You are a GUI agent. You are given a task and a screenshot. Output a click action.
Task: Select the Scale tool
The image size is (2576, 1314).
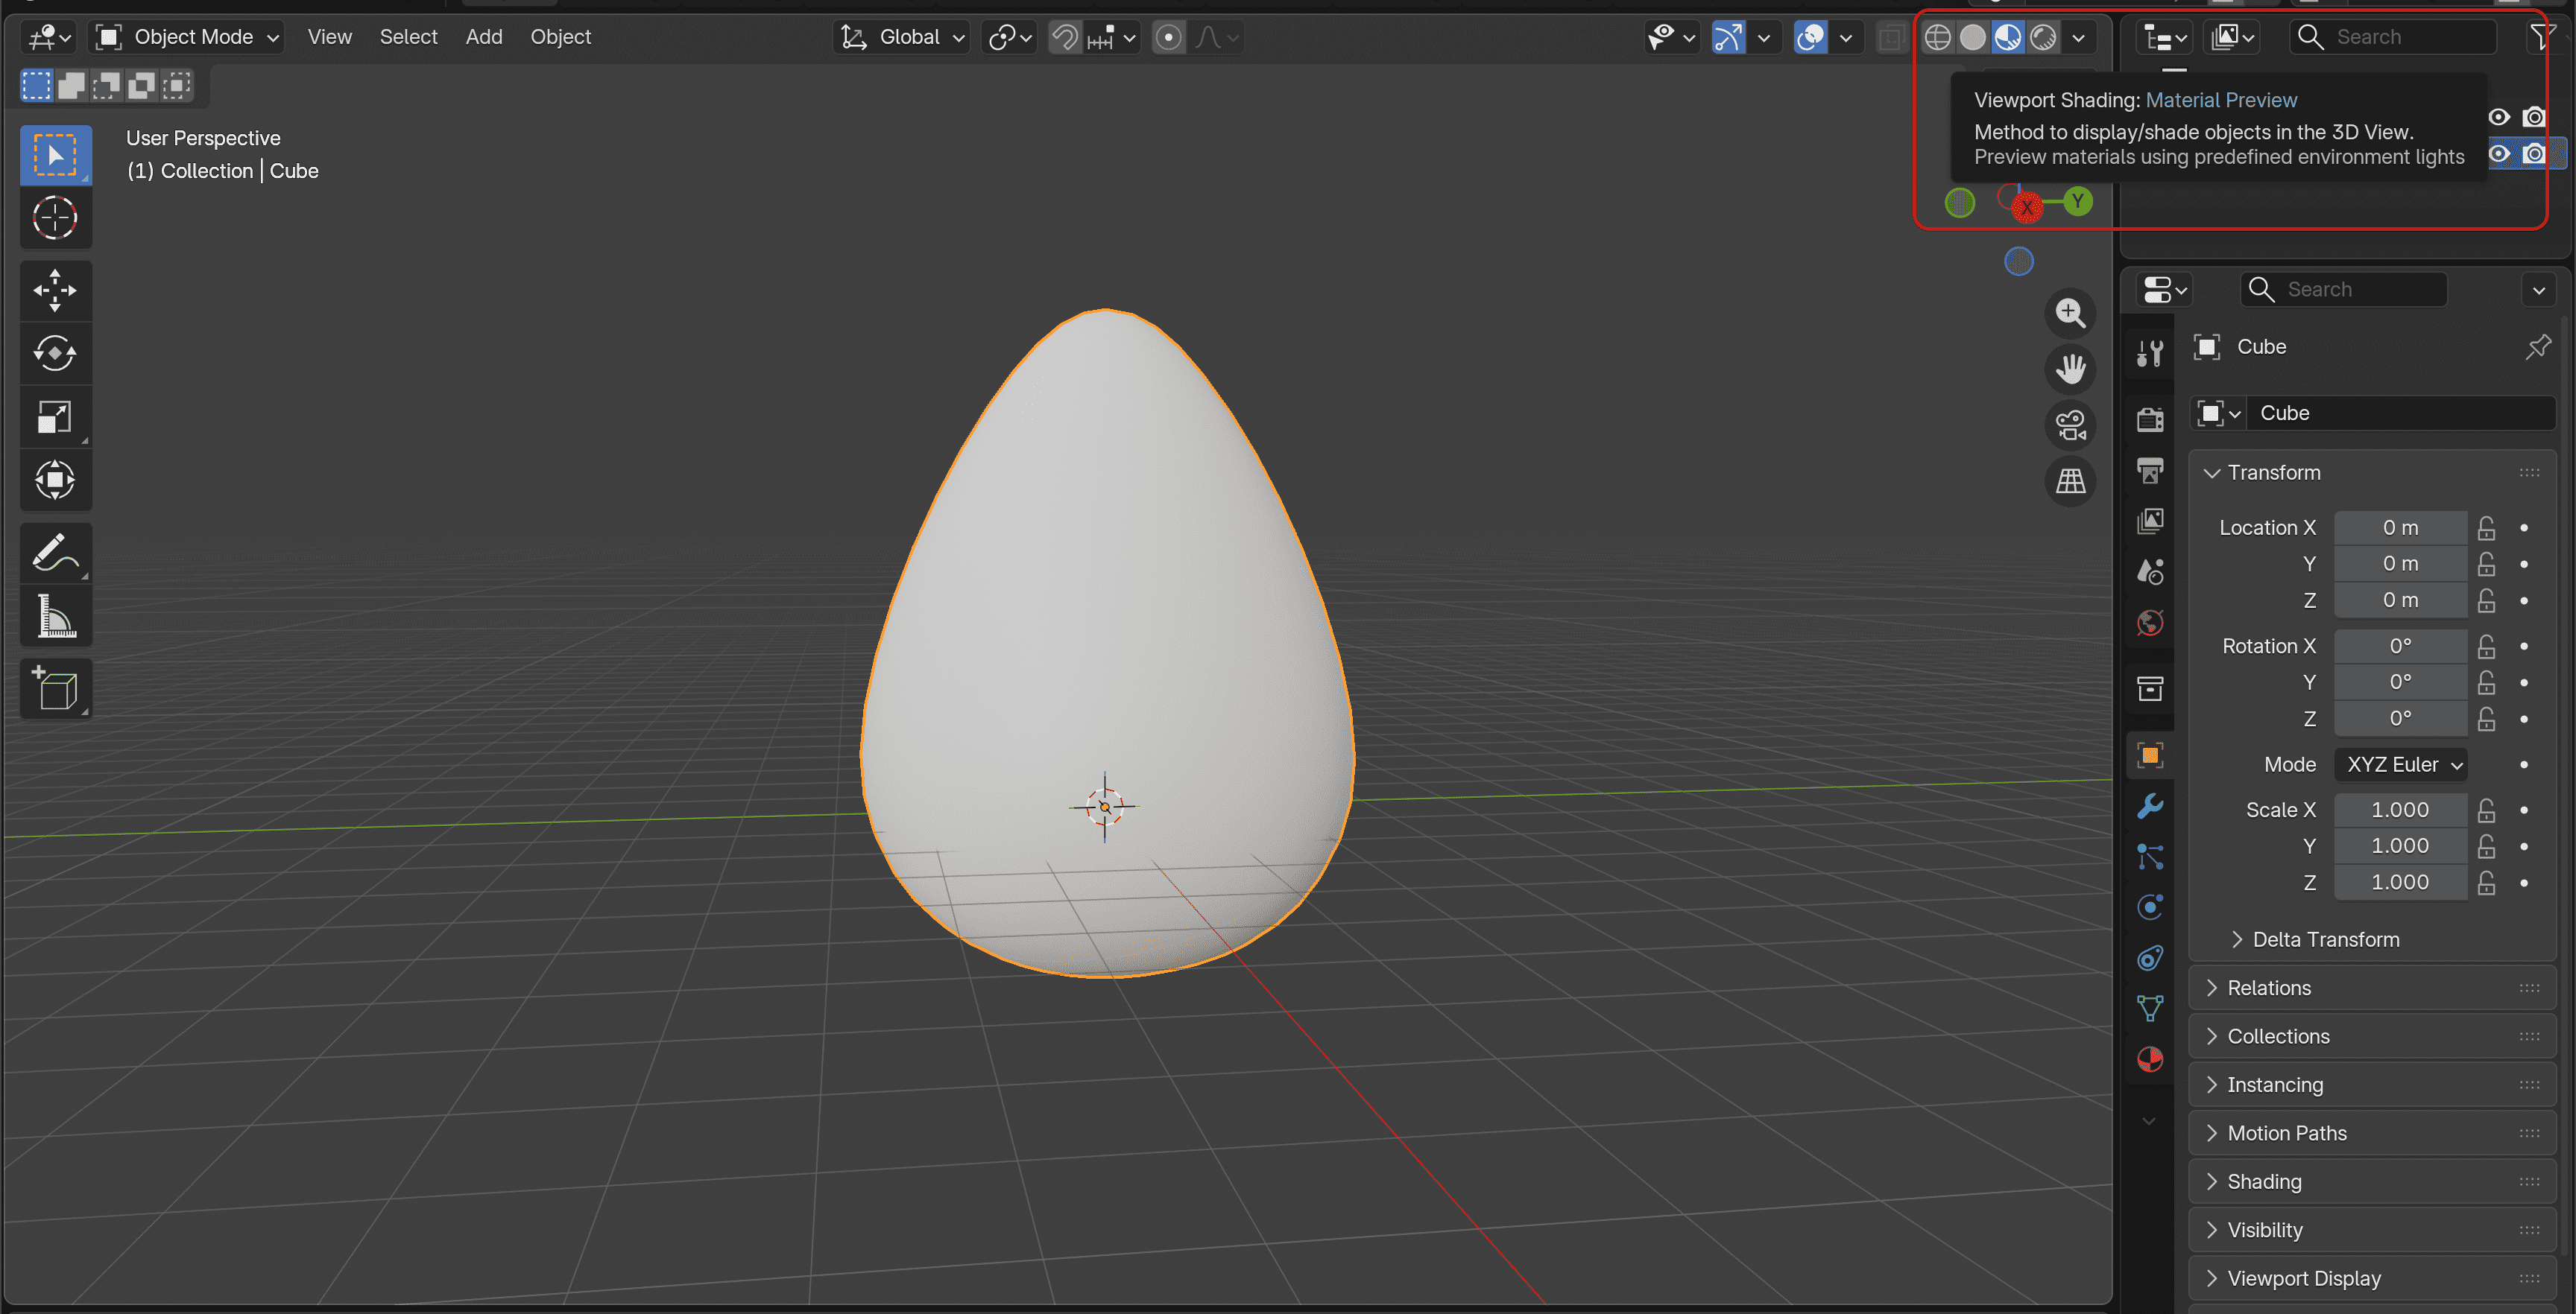56,416
